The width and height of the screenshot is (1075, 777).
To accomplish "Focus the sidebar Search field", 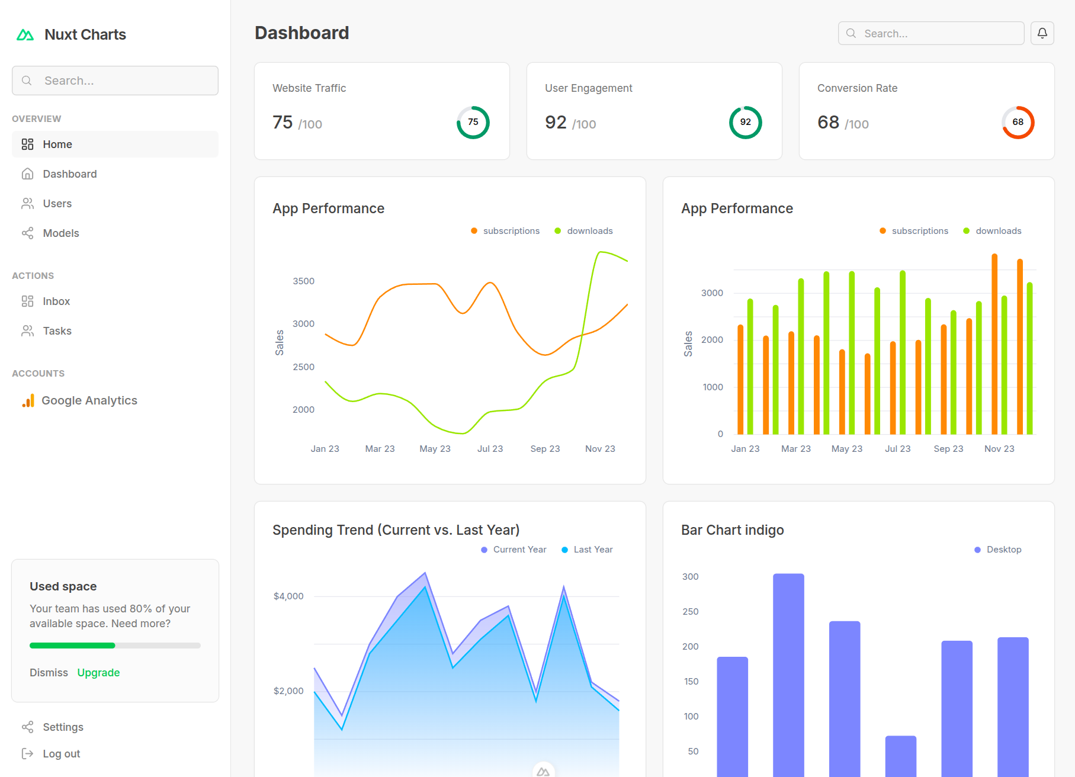I will [115, 81].
